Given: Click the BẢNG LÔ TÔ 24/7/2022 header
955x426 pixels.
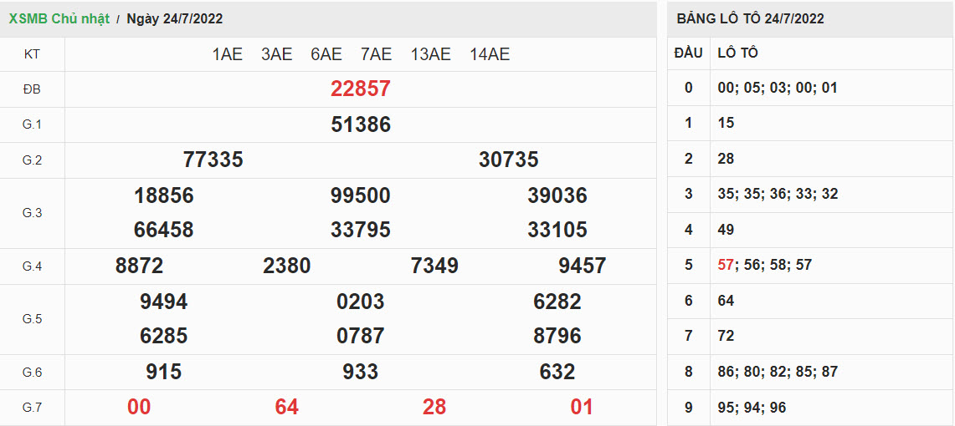Looking at the screenshot, I should click(x=750, y=18).
